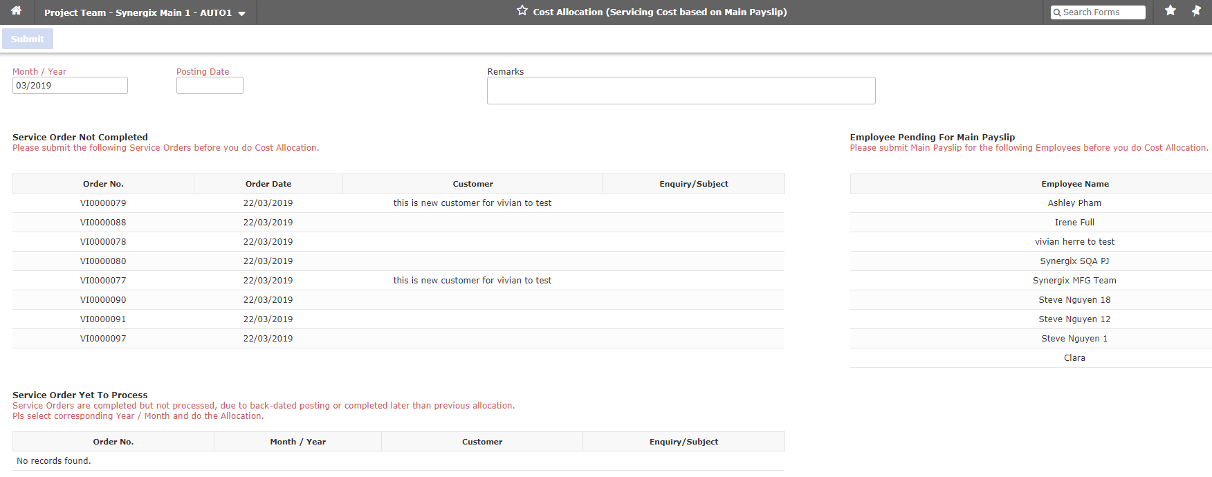Mark Cost Allocation form as favorite star
This screenshot has height=477, width=1212.
point(522,11)
